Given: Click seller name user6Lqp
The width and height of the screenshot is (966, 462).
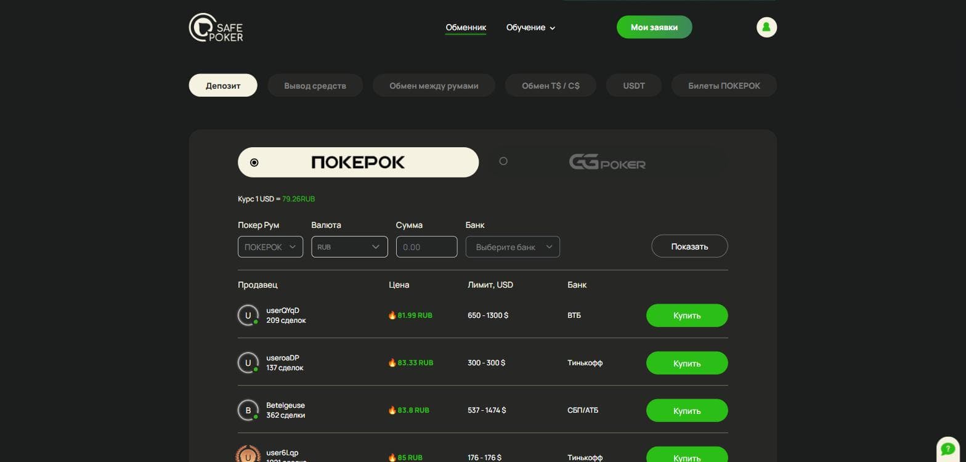Looking at the screenshot, I should click(x=282, y=453).
